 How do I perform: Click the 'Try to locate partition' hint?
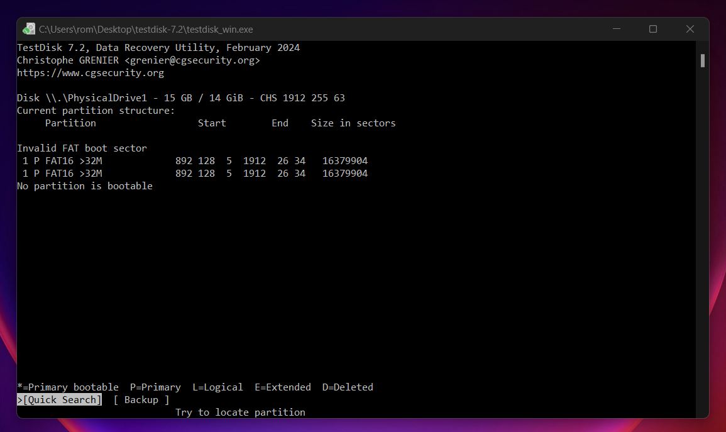240,412
